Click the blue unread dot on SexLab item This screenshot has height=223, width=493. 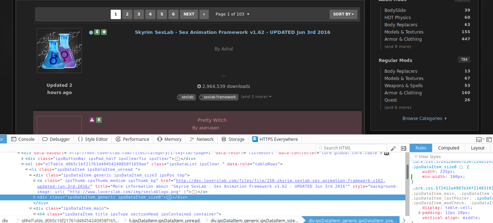pos(91,32)
